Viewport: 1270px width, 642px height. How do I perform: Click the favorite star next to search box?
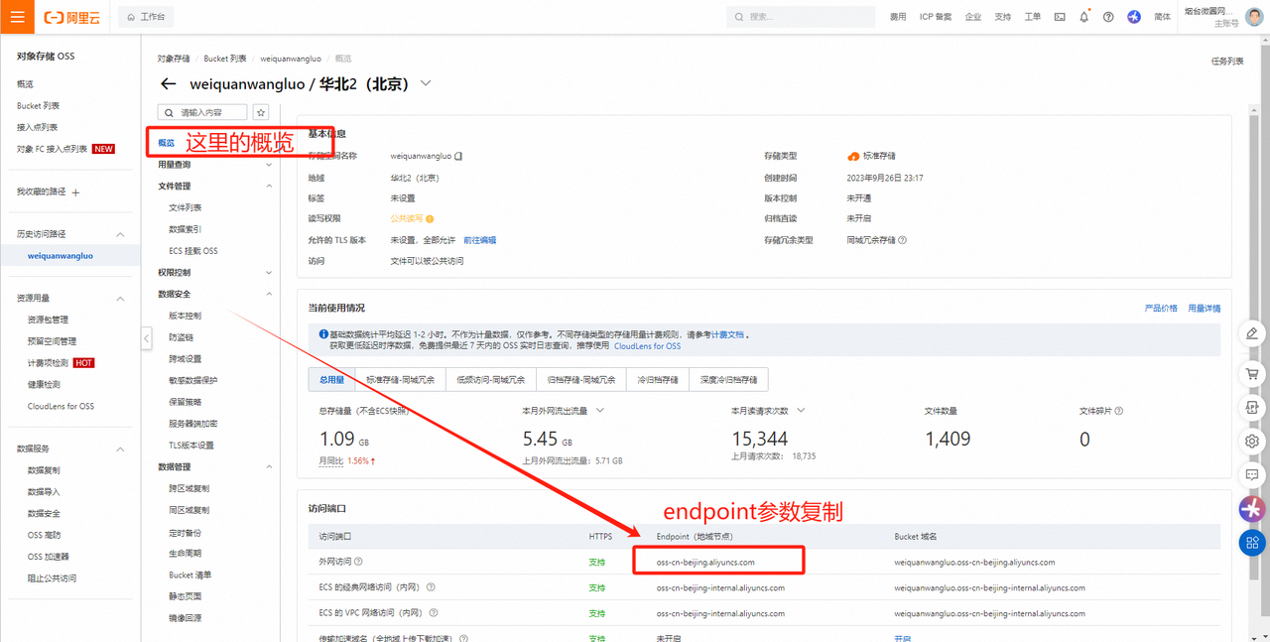point(260,112)
